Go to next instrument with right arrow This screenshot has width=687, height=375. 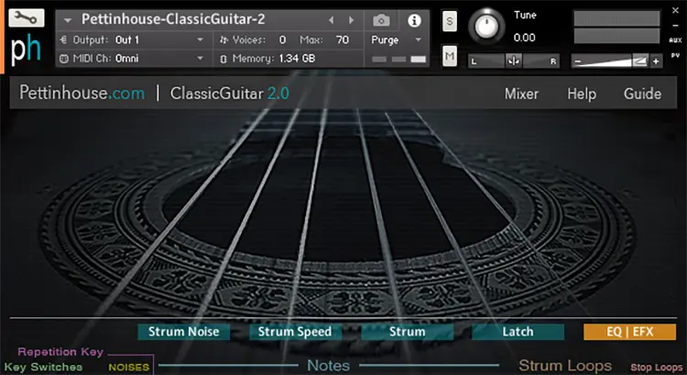[352, 20]
